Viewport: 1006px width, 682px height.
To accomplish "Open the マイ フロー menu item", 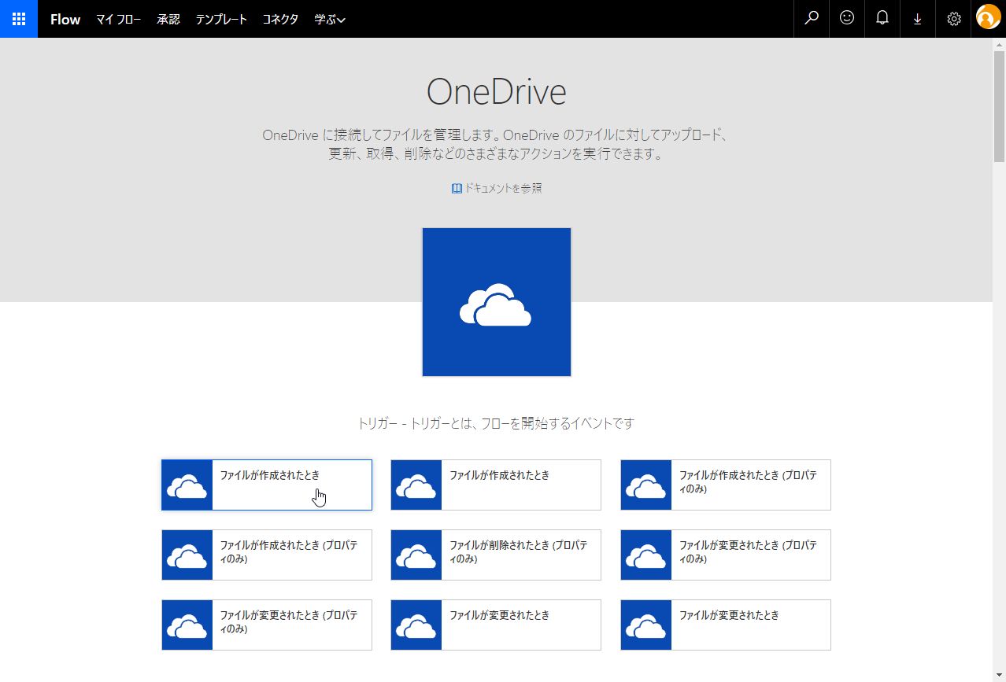I will [118, 20].
